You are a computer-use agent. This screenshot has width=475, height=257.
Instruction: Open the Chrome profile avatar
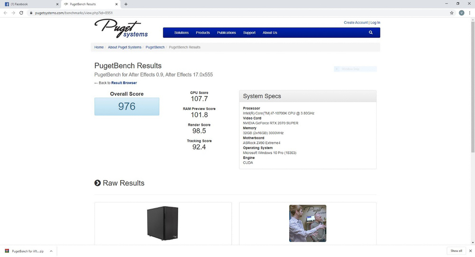[461, 13]
